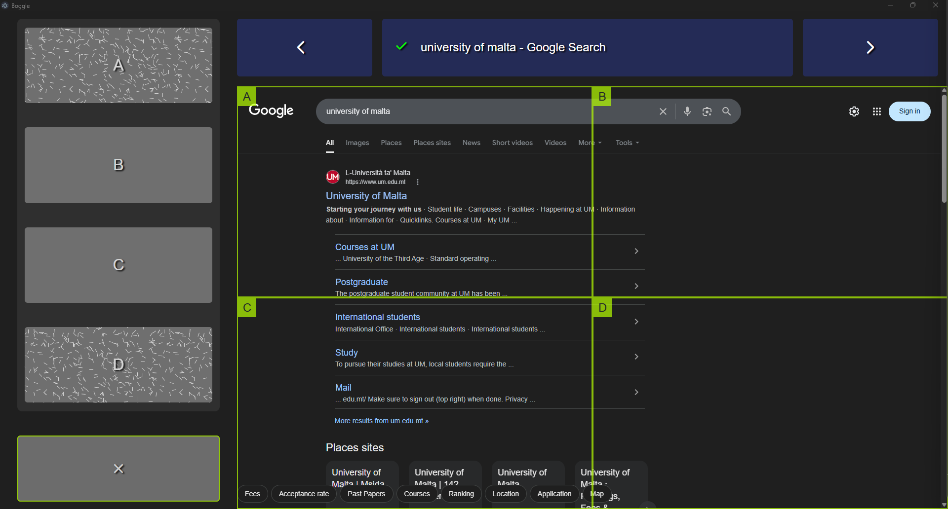Open the Tools dropdown
This screenshot has width=948, height=509.
(626, 143)
